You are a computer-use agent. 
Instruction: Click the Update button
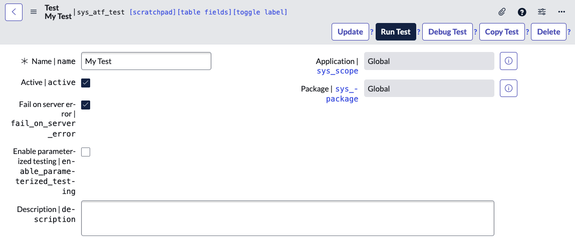tap(350, 32)
